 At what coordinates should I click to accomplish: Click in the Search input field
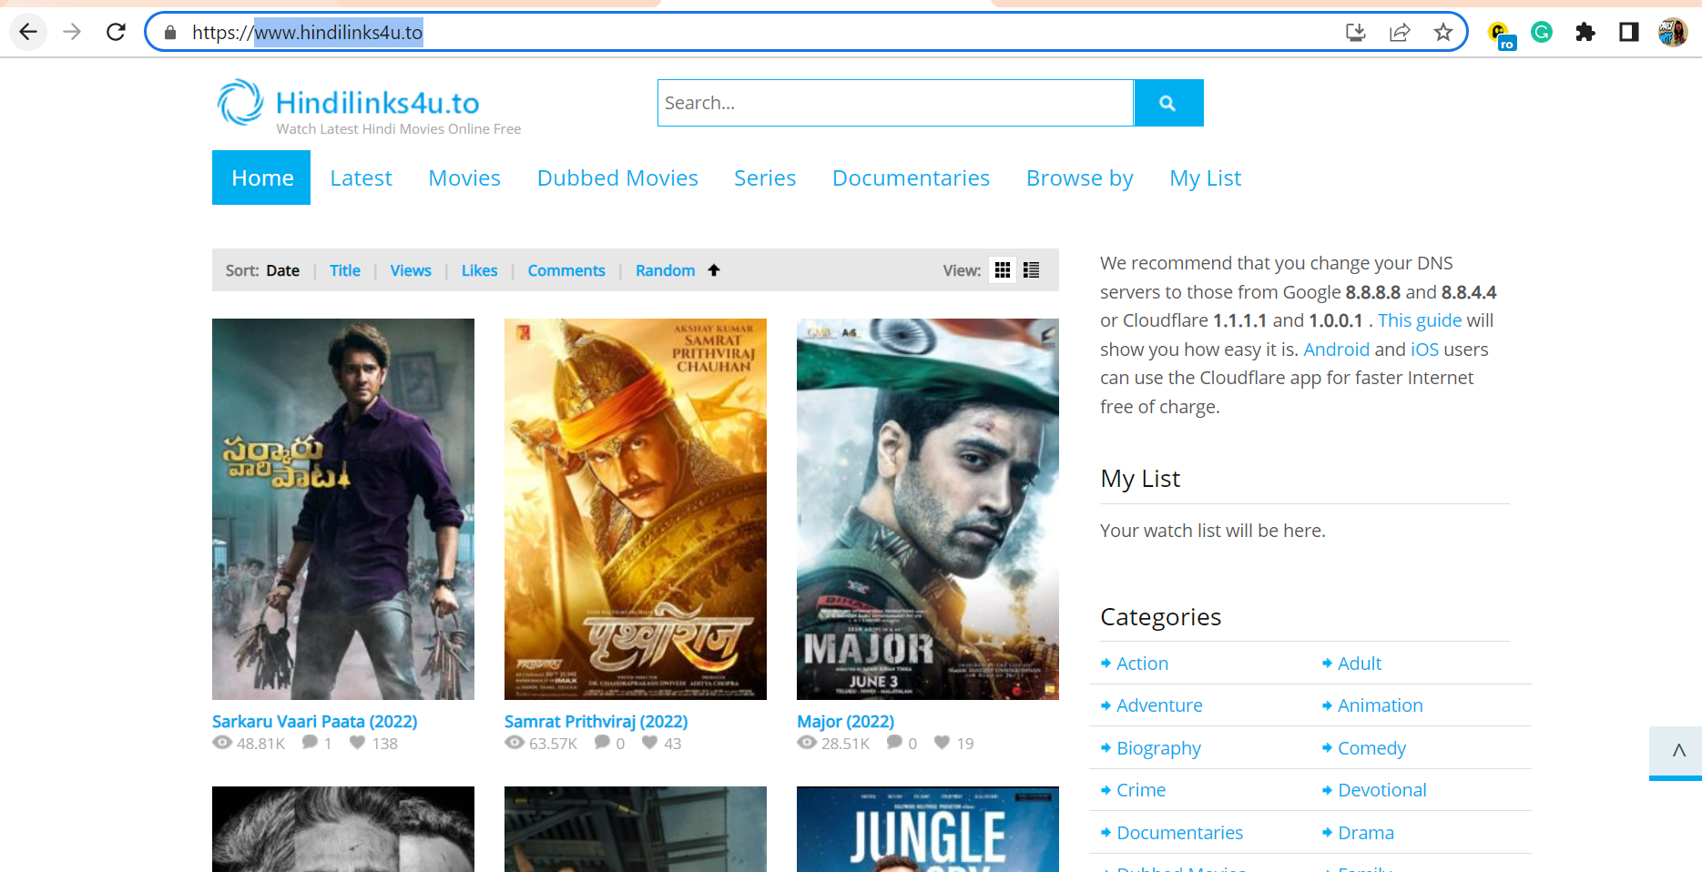[895, 103]
